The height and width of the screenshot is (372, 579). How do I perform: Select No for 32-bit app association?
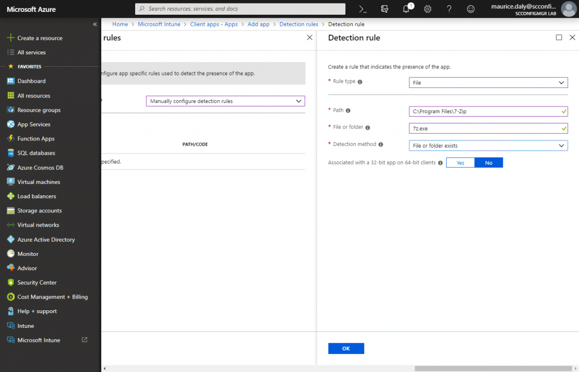(x=489, y=163)
